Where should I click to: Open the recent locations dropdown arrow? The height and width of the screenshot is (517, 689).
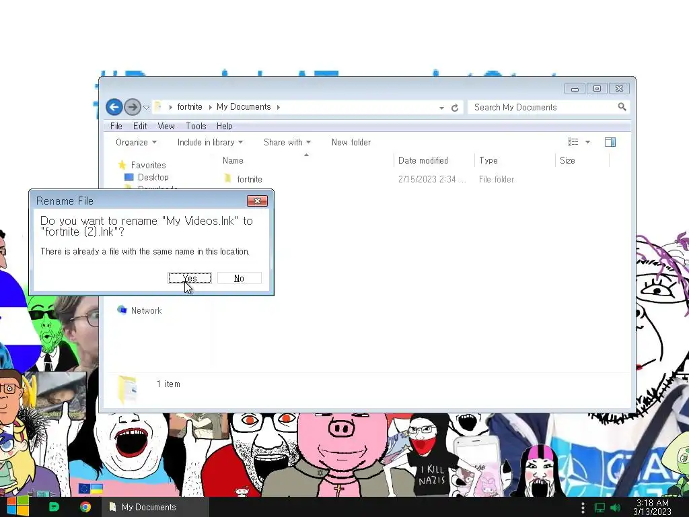click(x=146, y=107)
